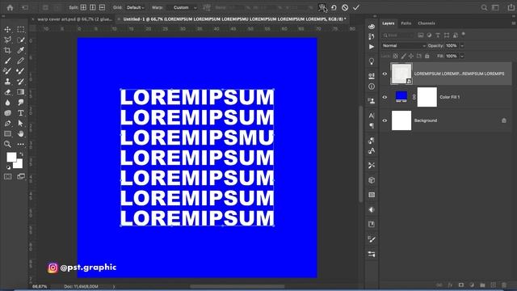
Task: Open the Edit Toolbar three-dots menu
Action: tap(20, 144)
